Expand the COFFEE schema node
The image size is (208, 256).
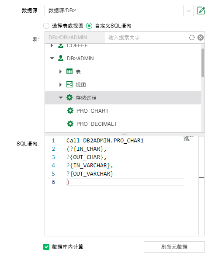click(x=52, y=45)
